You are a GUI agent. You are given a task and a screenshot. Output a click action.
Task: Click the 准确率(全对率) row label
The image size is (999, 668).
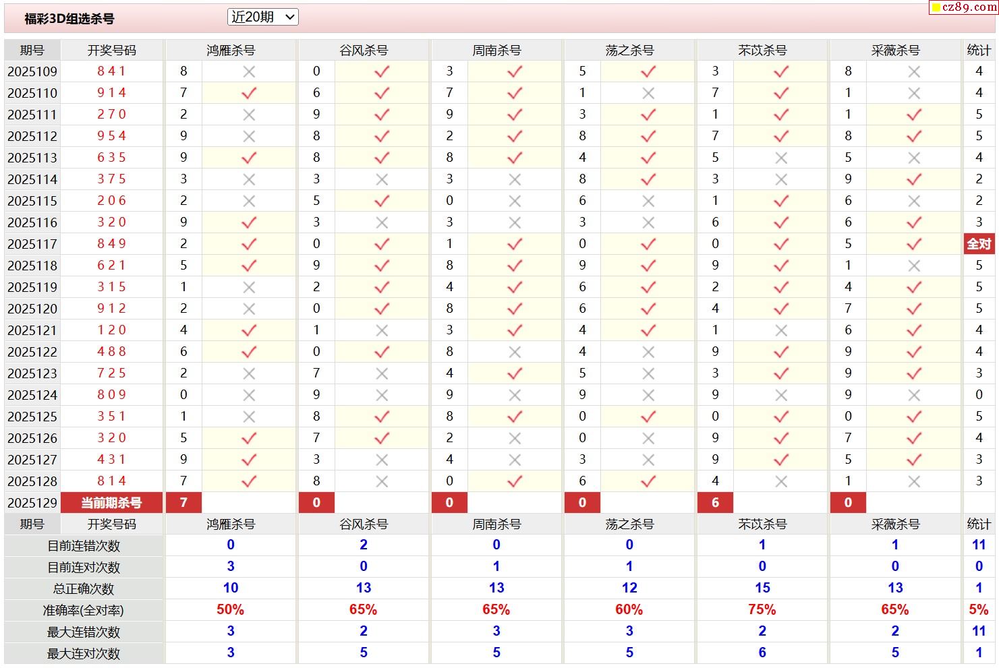tap(84, 611)
